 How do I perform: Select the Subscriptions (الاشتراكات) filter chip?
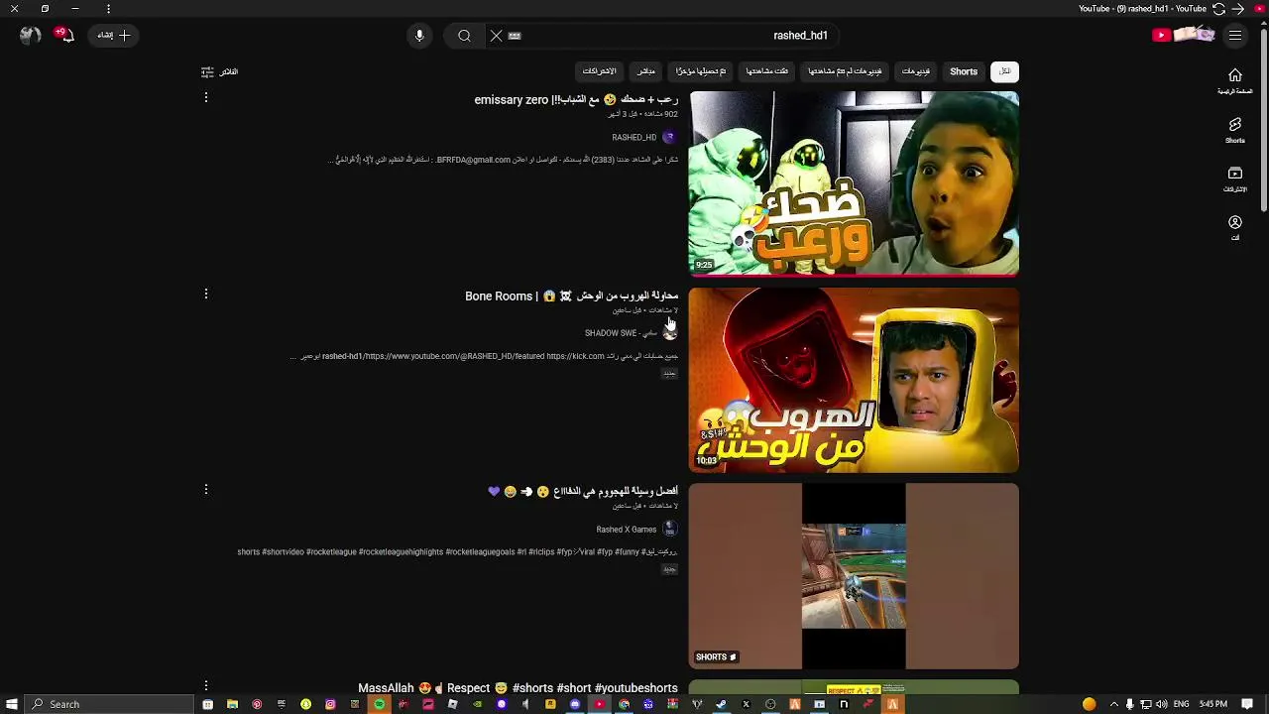pyautogui.click(x=600, y=71)
